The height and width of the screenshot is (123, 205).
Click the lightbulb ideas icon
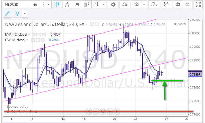point(17,13)
